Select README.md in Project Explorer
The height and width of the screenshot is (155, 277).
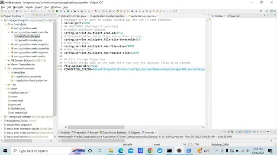18,109
